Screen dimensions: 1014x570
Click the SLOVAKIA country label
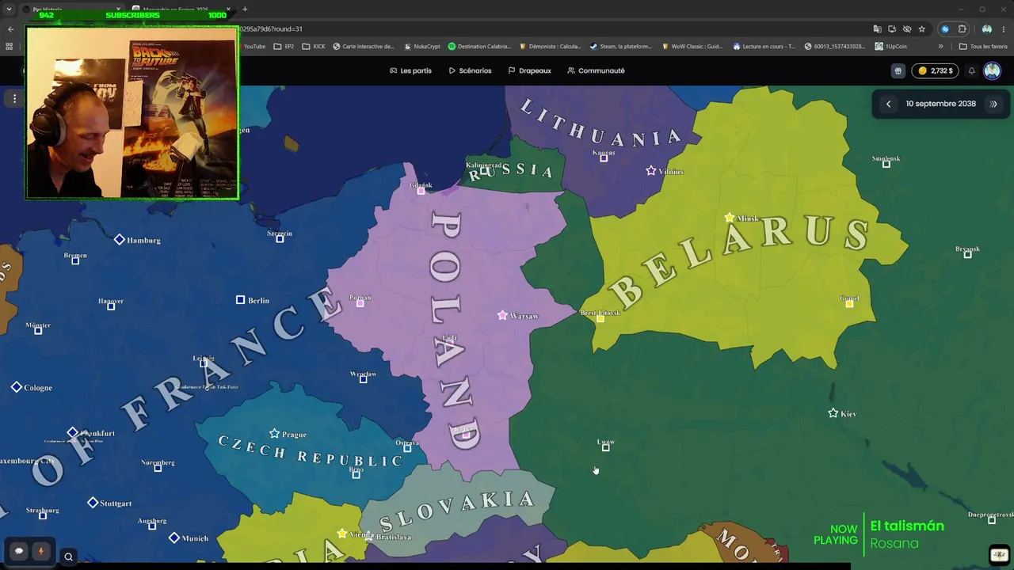[x=457, y=511]
